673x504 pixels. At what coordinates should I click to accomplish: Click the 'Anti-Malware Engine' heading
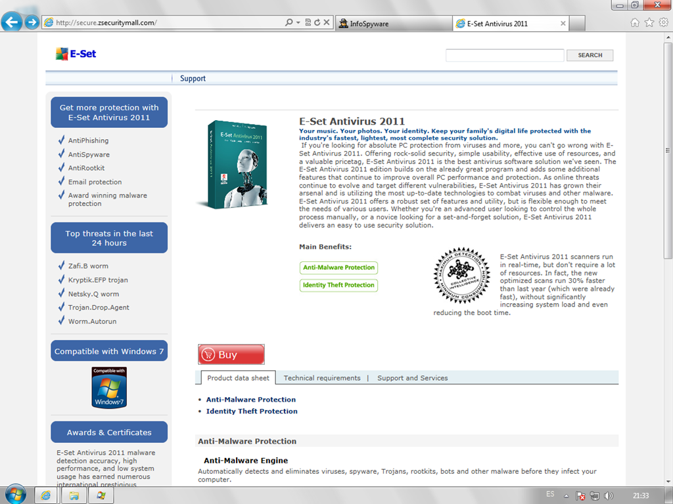pos(246,461)
